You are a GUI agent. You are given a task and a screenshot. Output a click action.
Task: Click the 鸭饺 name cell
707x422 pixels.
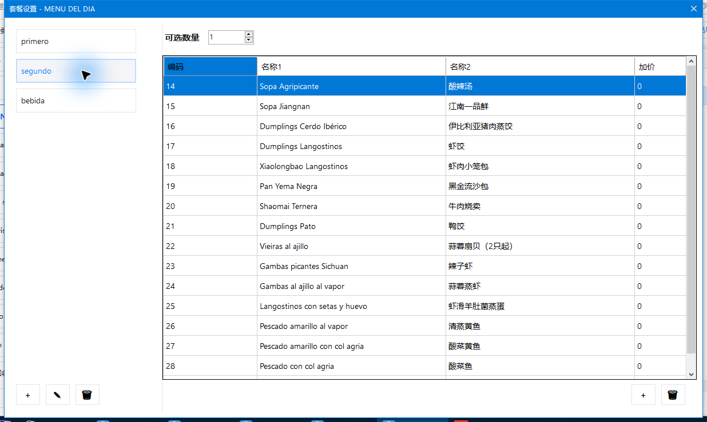click(x=540, y=226)
